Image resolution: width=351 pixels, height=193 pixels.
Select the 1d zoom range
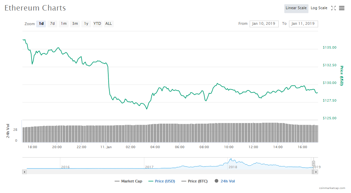[x=41, y=24]
